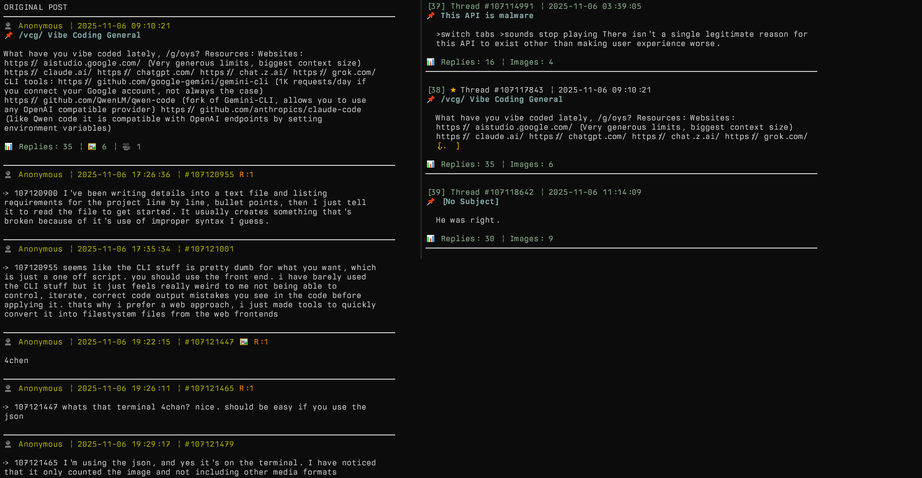Click "Replies: 16" under thread [37]
Image resolution: width=922 pixels, height=478 pixels.
pyautogui.click(x=468, y=62)
